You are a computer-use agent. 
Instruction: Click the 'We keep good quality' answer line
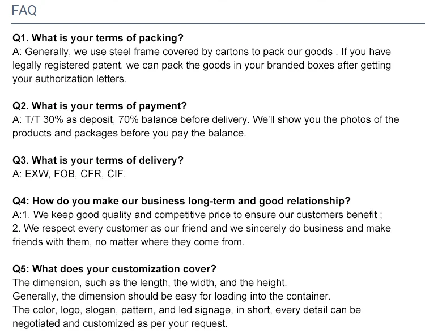[197, 215]
